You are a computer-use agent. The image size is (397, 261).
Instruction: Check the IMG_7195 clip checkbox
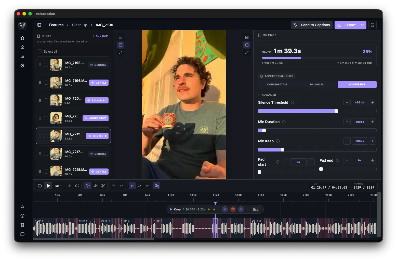point(46,65)
